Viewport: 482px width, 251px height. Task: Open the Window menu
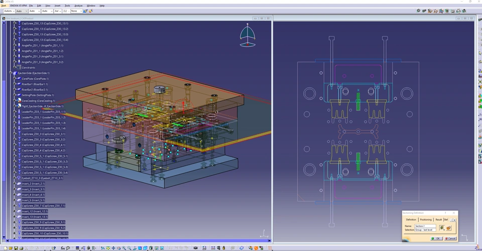91,6
